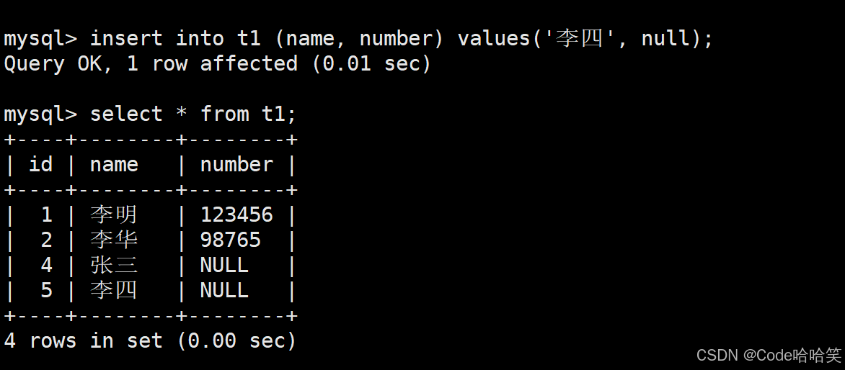Click the NULL value in 李四 row
This screenshot has height=370, width=845.
(x=224, y=290)
